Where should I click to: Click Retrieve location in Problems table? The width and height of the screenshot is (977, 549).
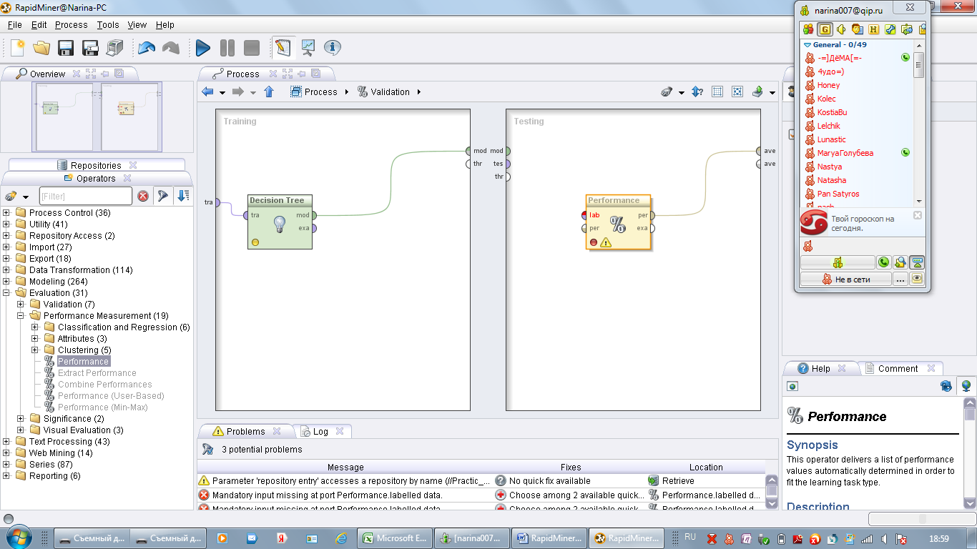(706, 481)
